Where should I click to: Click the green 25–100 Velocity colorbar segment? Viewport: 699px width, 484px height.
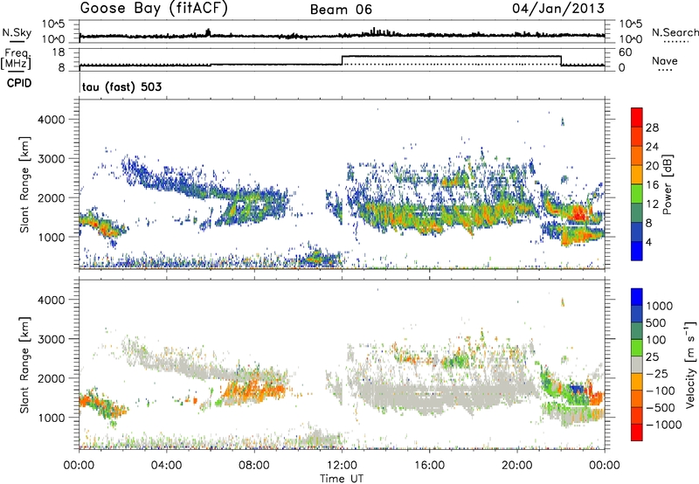(x=637, y=348)
